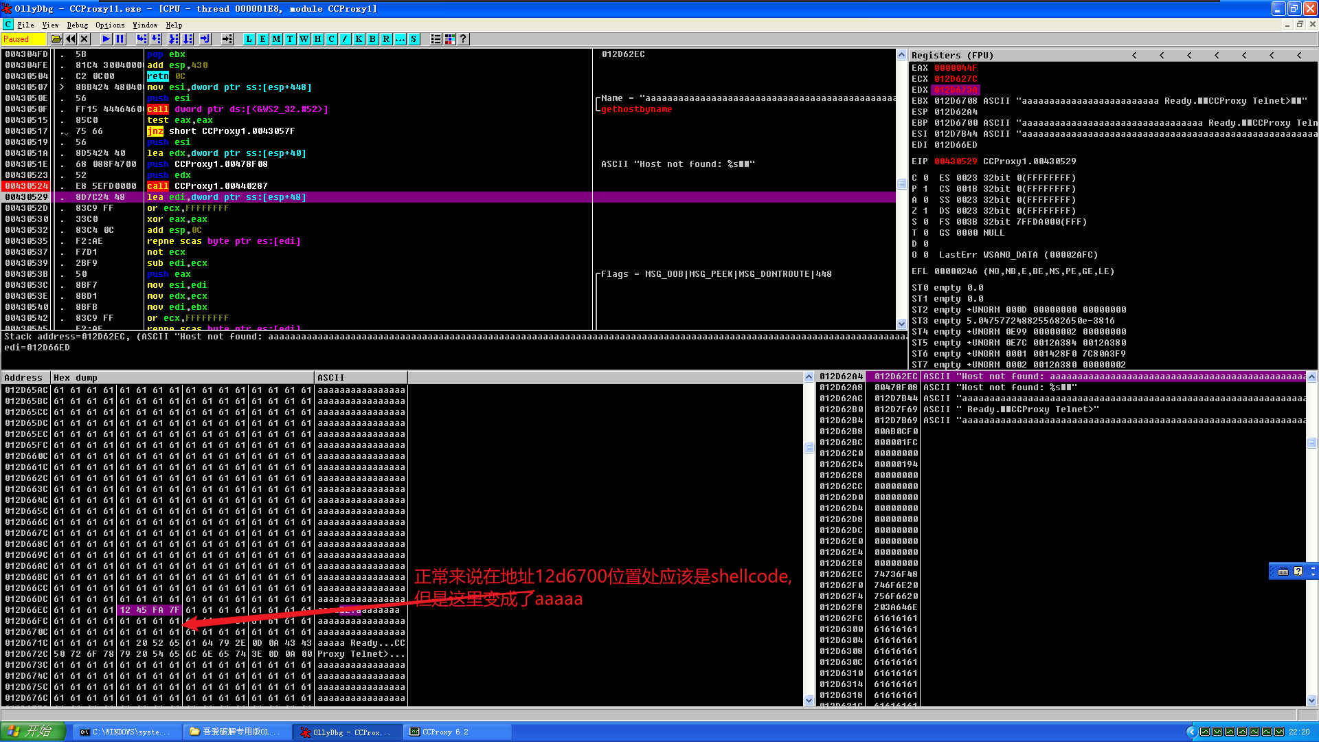Viewport: 1319px width, 742px height.
Task: Show References with the R icon
Action: tap(387, 39)
